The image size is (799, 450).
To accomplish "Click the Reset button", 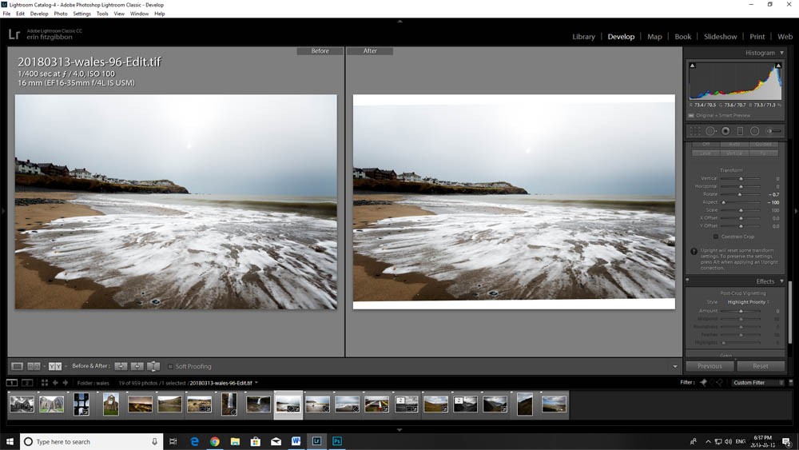I will [x=761, y=366].
